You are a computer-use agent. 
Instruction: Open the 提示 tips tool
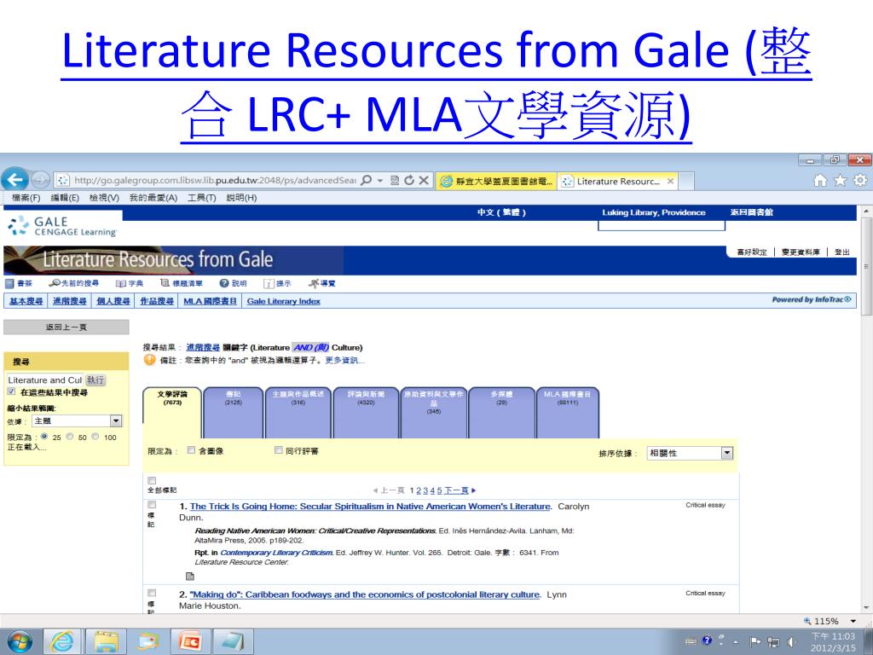277,283
